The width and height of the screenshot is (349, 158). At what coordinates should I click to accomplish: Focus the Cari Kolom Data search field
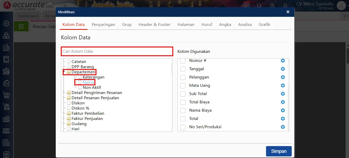(x=117, y=51)
